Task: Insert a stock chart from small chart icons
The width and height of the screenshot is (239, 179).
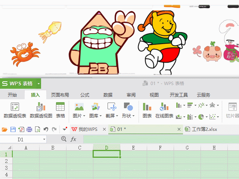Action: point(190,117)
